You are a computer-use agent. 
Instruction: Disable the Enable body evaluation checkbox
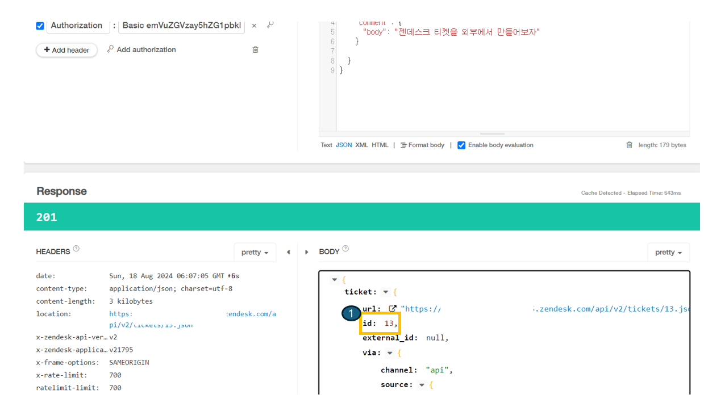[461, 145]
